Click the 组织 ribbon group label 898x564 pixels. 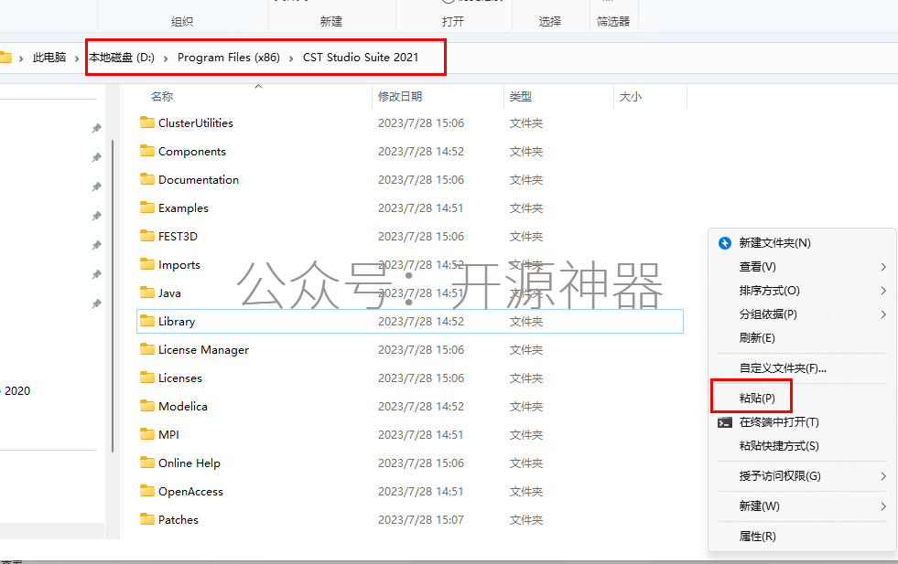pyautogui.click(x=182, y=22)
